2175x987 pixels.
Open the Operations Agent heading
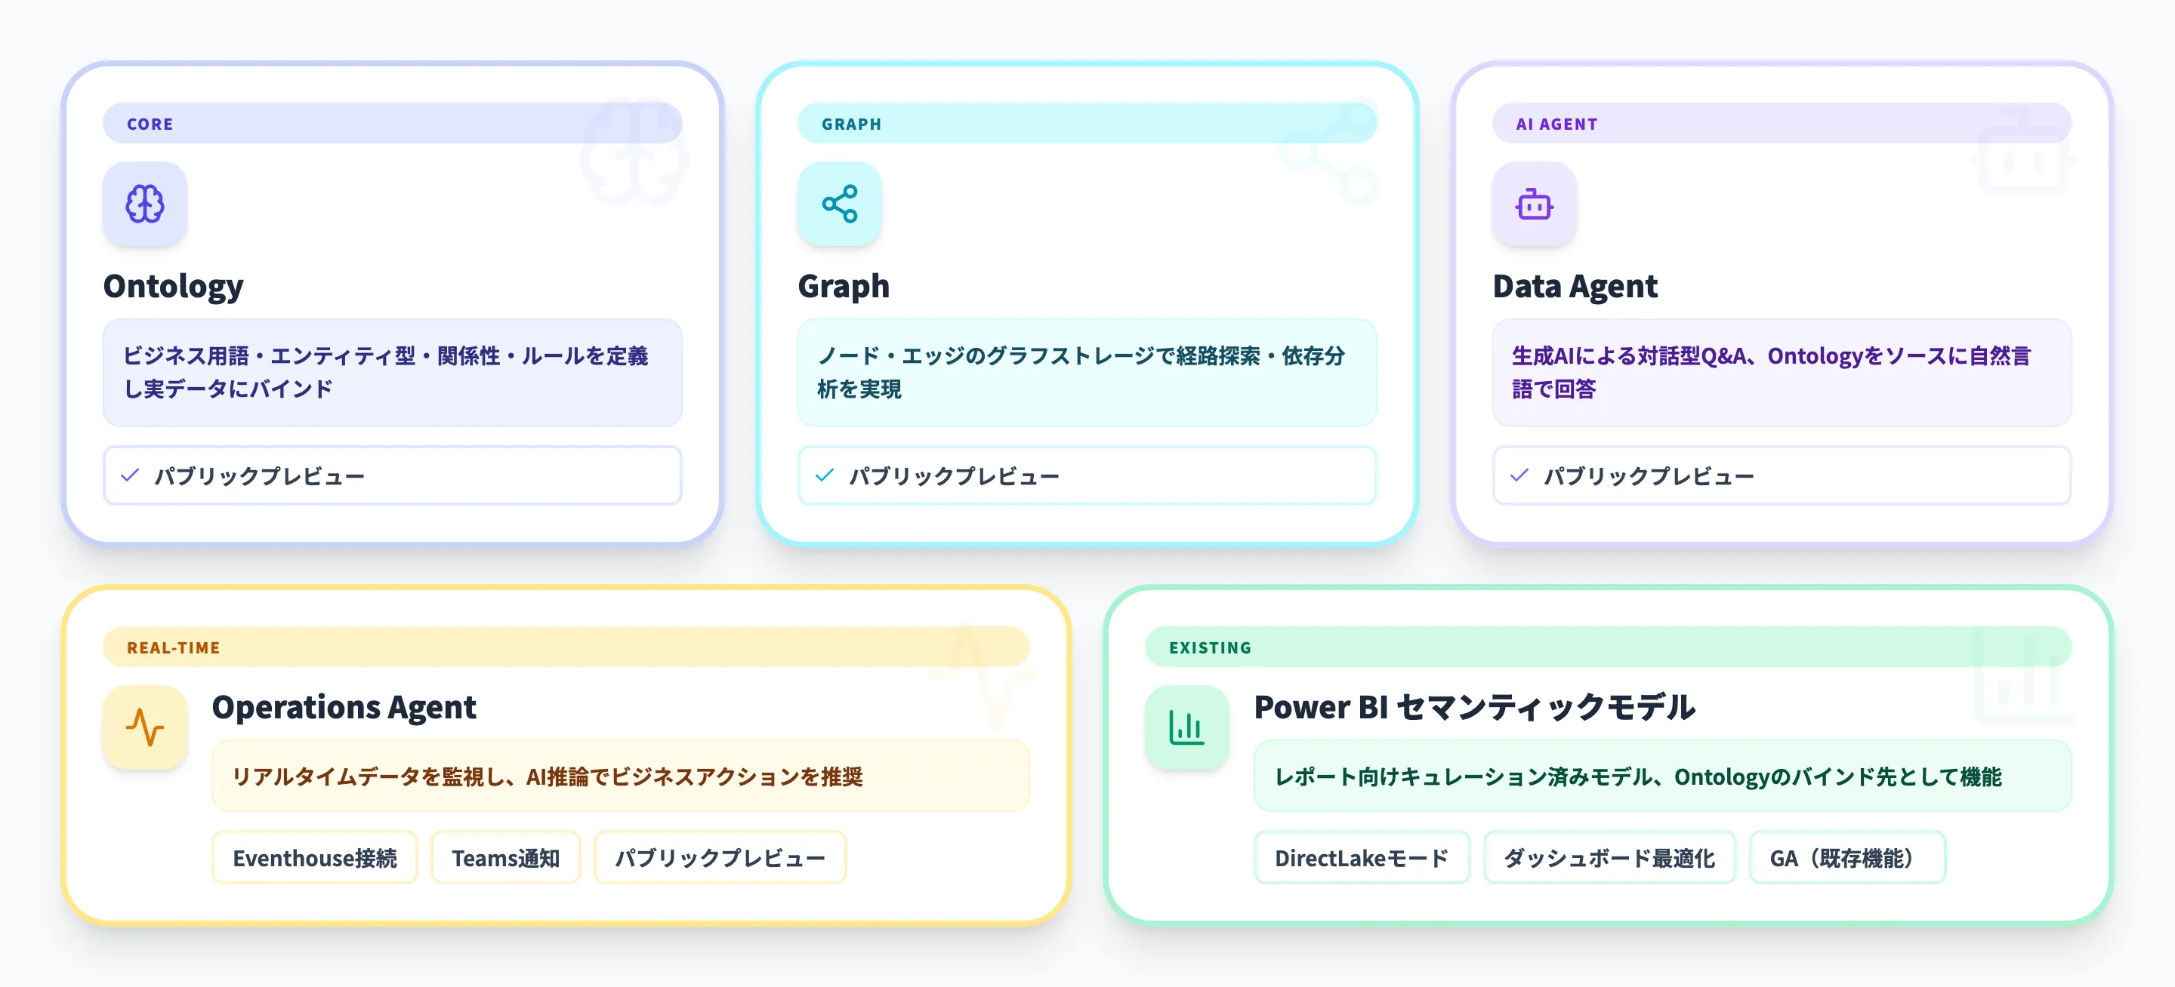[x=344, y=707]
